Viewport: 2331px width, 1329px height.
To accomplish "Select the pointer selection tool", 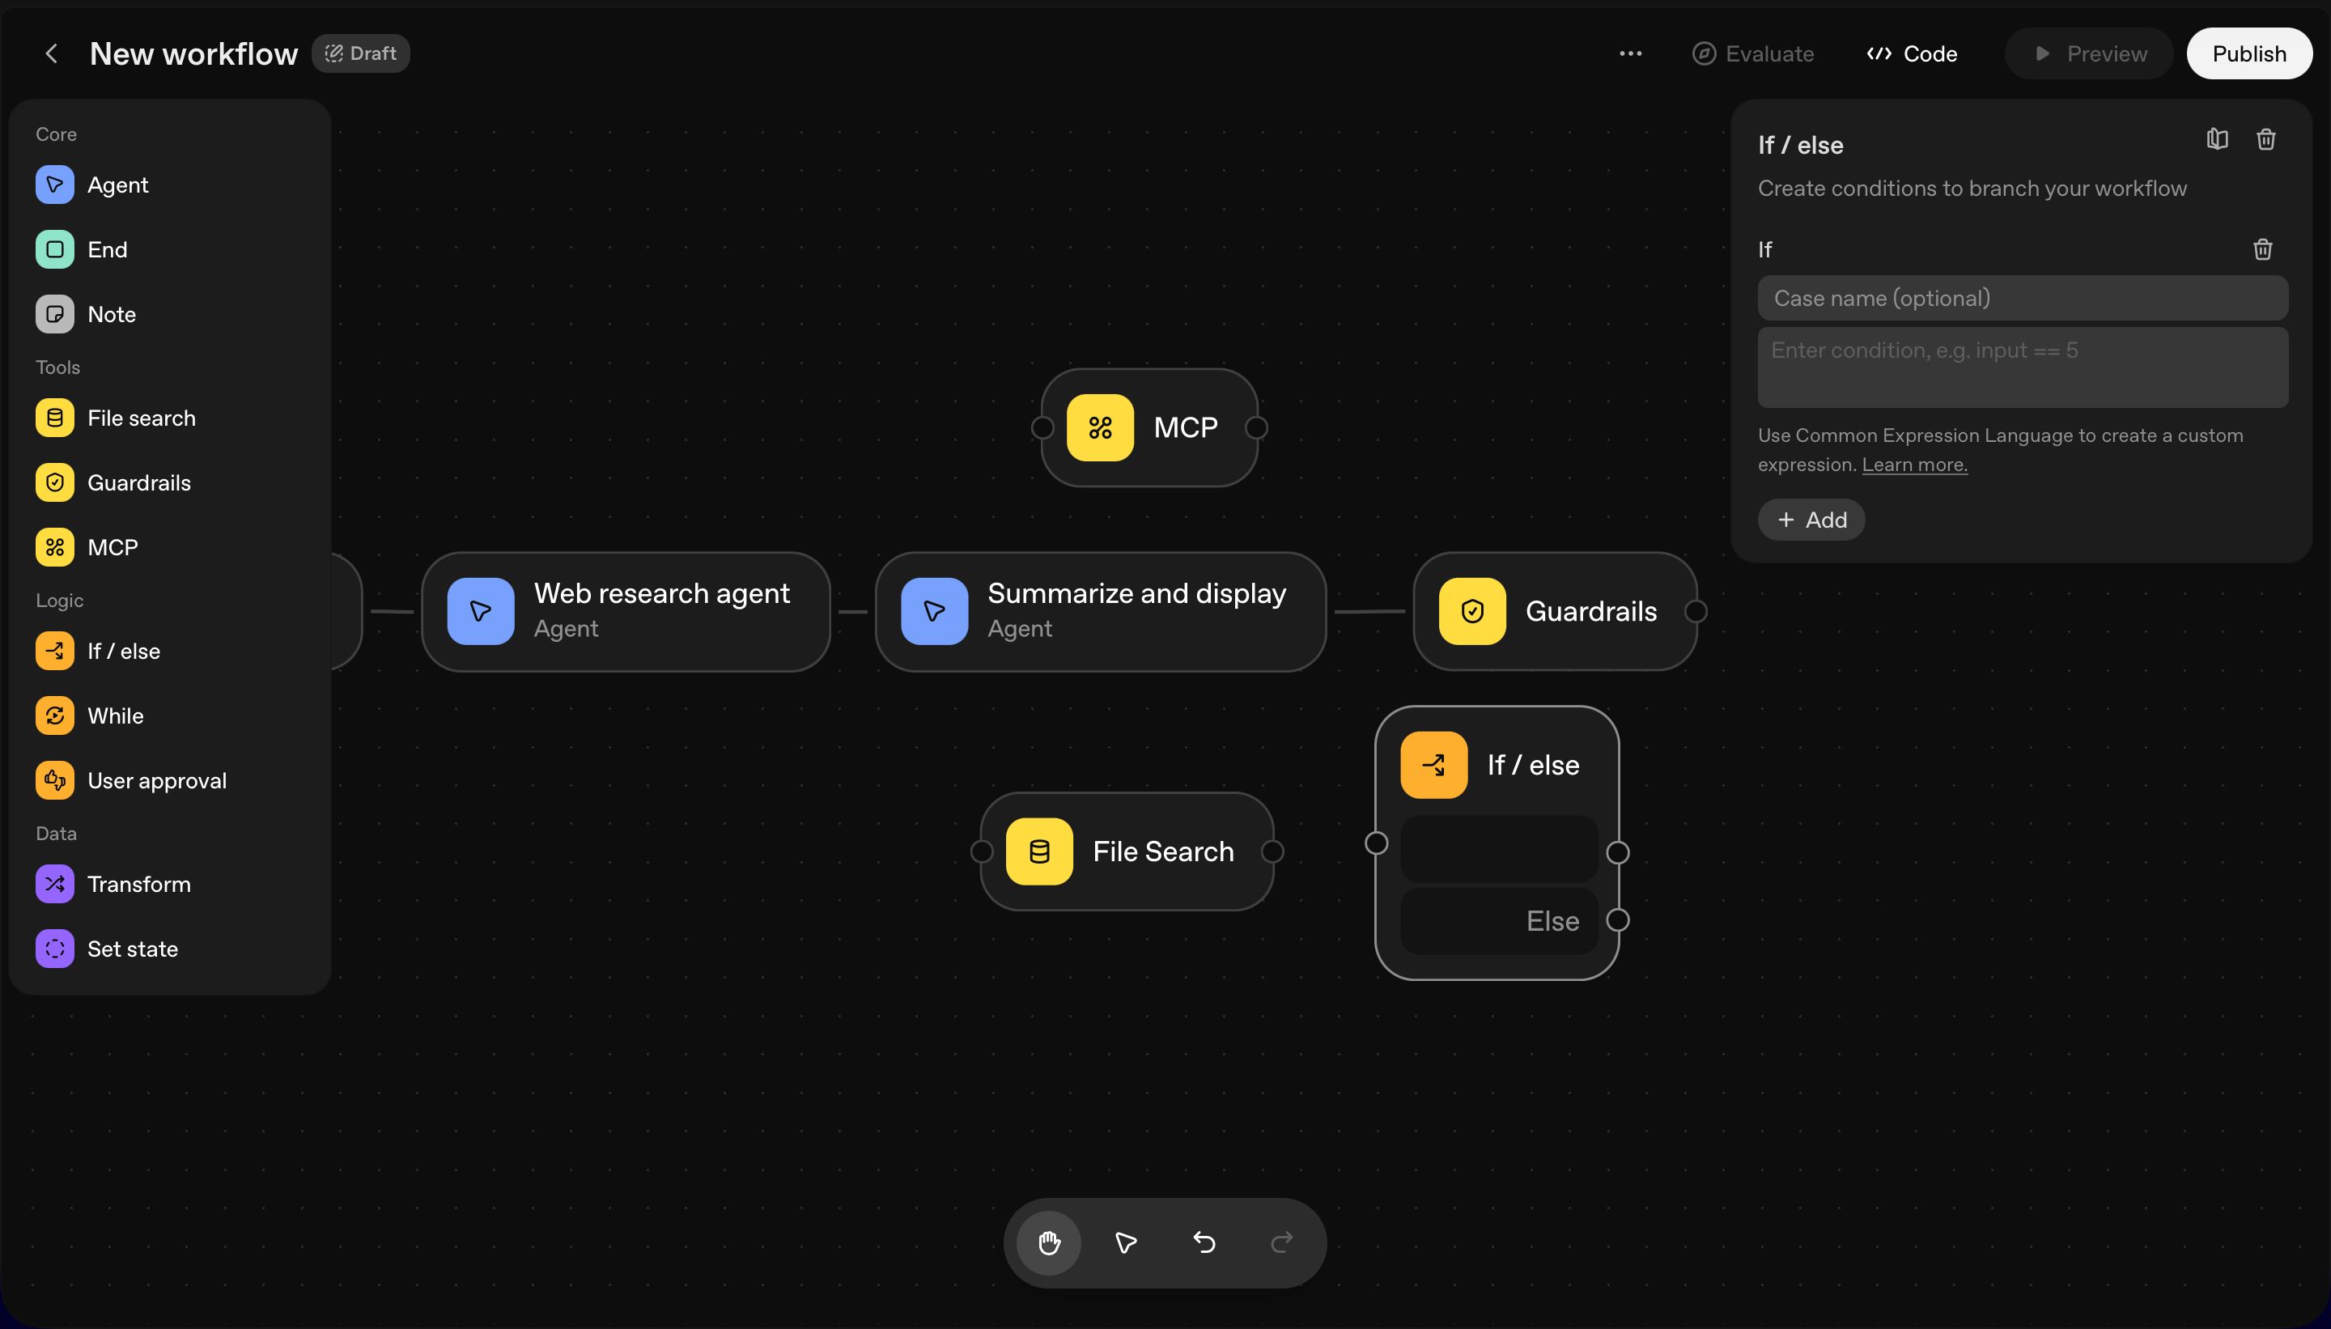I will 1125,1242.
